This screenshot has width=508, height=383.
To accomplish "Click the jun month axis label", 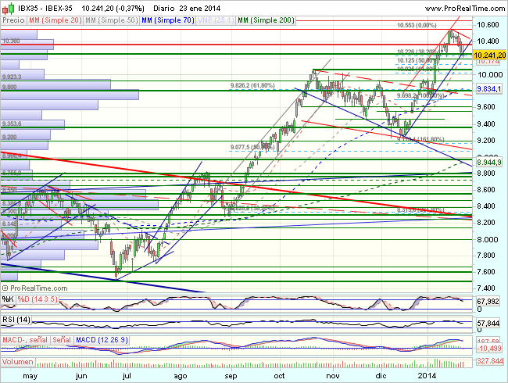I will 81,376.
